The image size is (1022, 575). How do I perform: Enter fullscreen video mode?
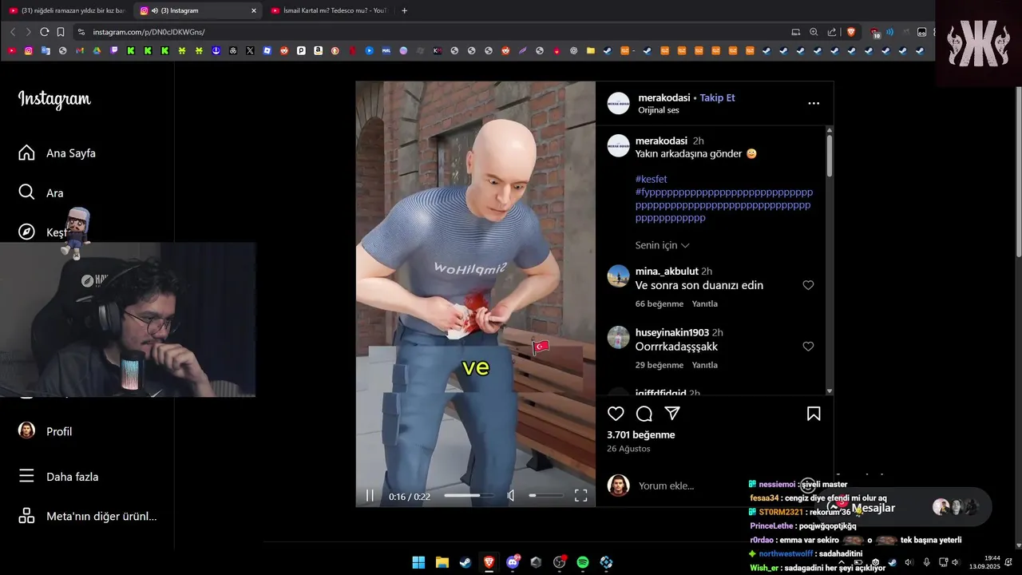[x=580, y=496]
